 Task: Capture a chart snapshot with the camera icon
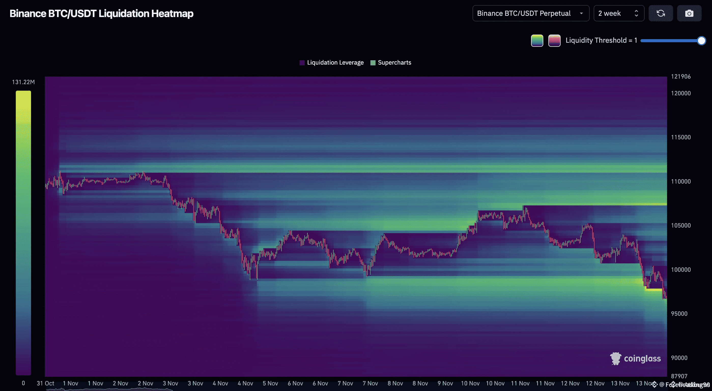[x=689, y=13]
